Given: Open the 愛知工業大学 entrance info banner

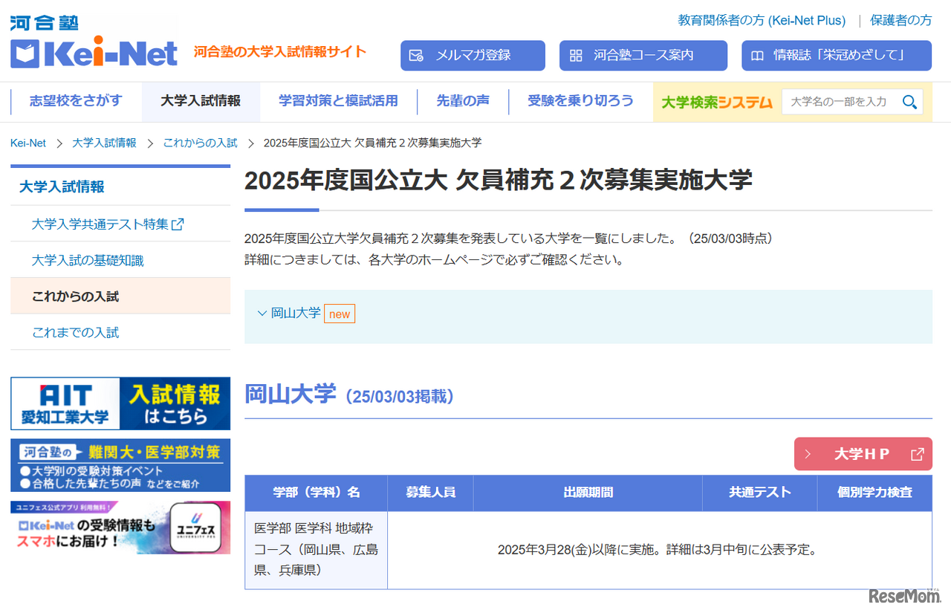Looking at the screenshot, I should [120, 403].
